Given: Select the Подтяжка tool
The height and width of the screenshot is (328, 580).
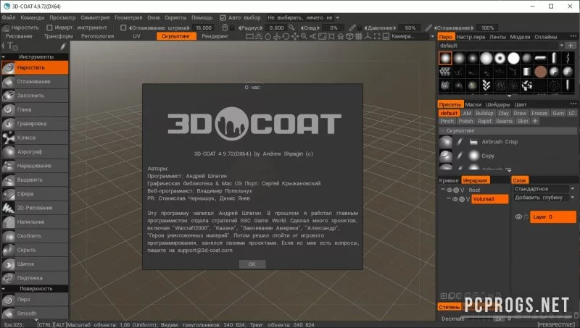Looking at the screenshot, I should pyautogui.click(x=35, y=278).
